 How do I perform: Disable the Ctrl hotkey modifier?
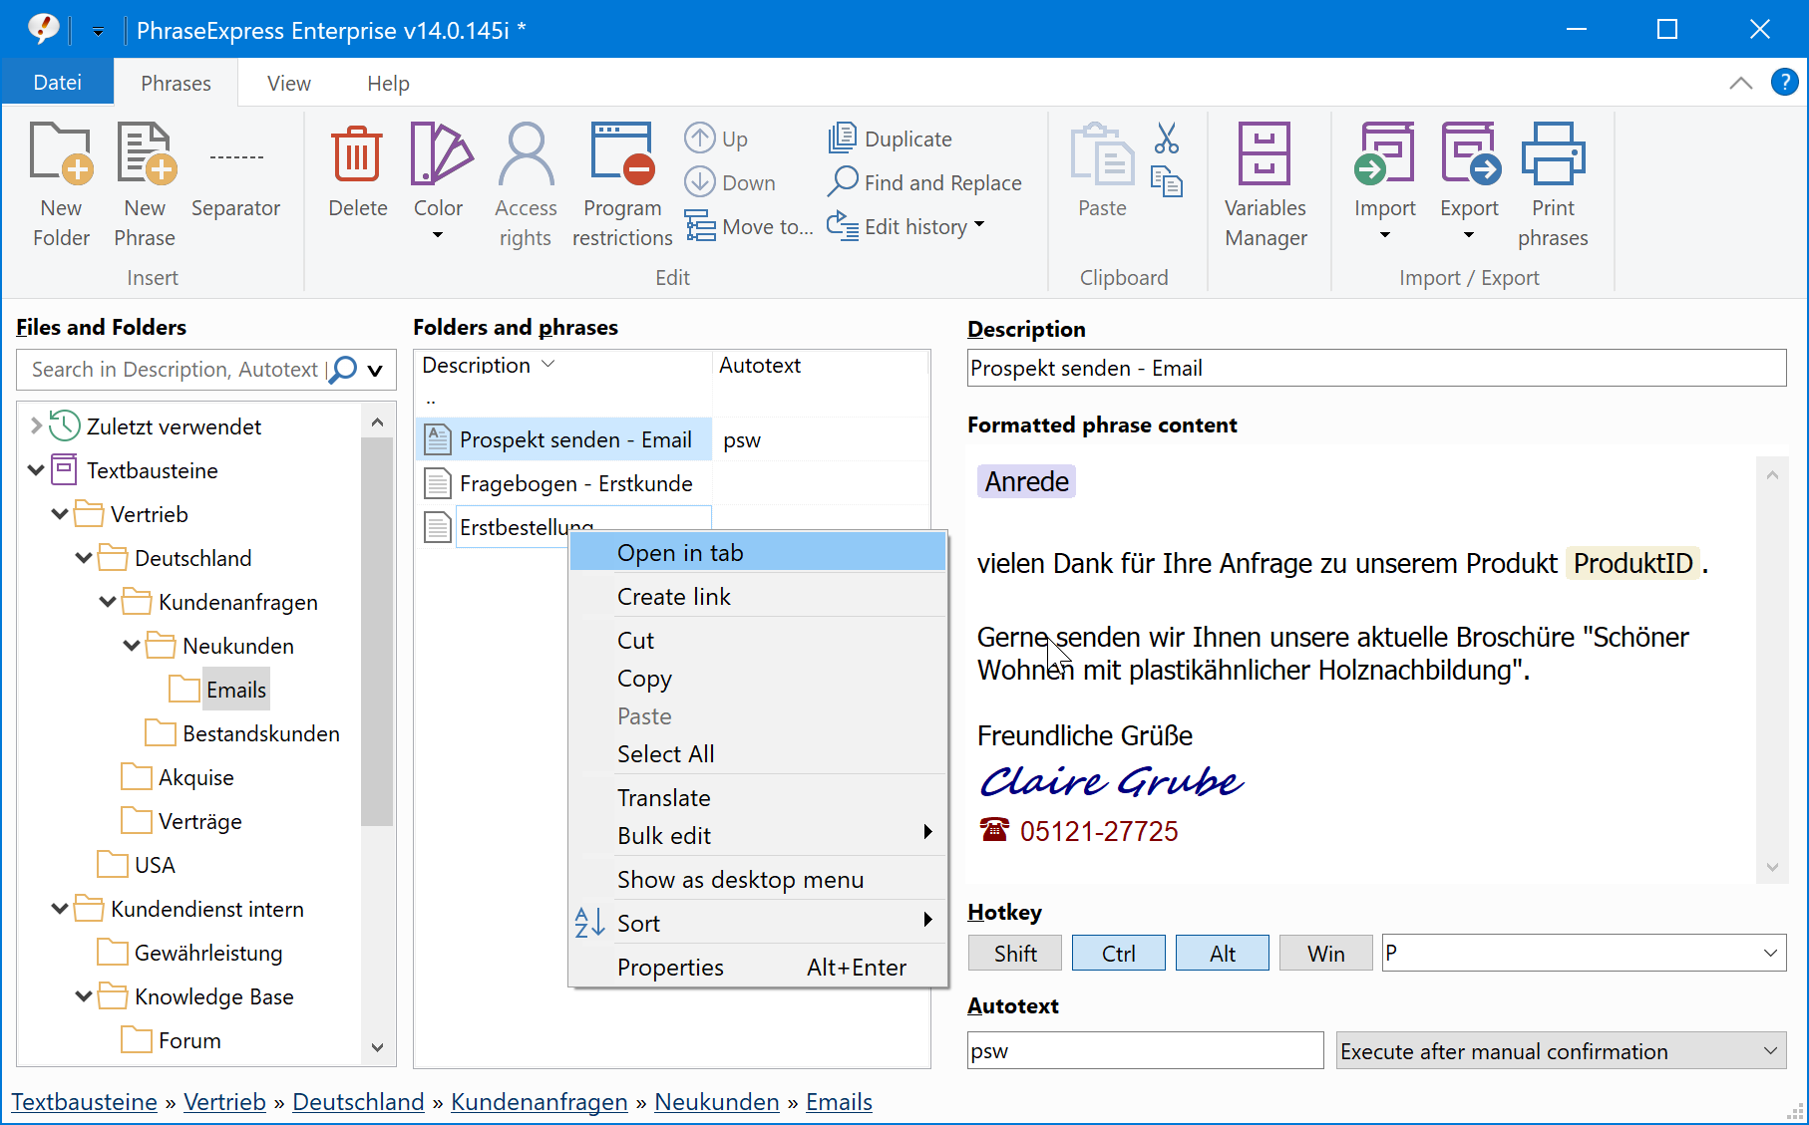[1118, 952]
